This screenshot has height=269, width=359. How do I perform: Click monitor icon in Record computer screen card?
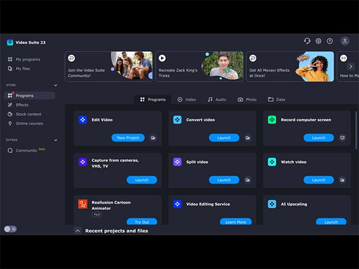[x=342, y=138]
